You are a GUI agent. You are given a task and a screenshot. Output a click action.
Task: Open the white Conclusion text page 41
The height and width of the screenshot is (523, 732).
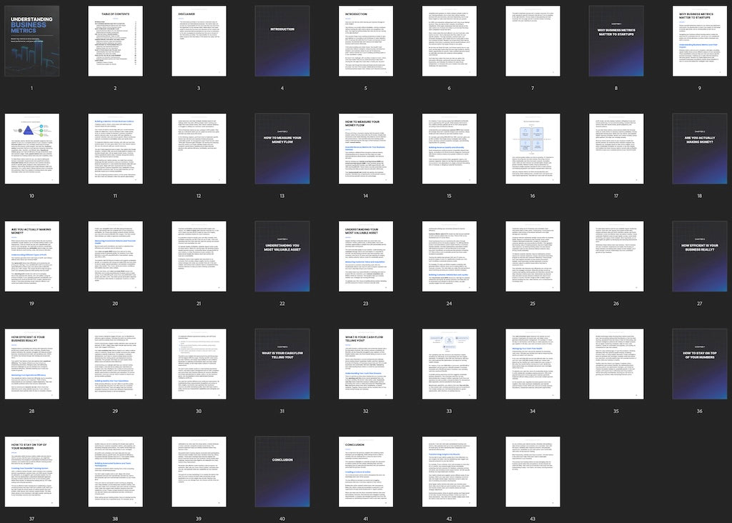pyautogui.click(x=366, y=470)
